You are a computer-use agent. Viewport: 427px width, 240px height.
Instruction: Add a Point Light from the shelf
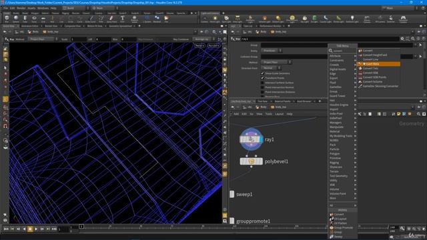click(x=215, y=19)
